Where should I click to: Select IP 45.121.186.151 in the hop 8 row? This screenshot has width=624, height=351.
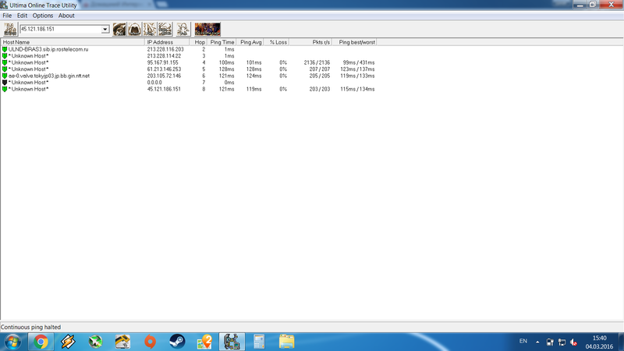164,89
